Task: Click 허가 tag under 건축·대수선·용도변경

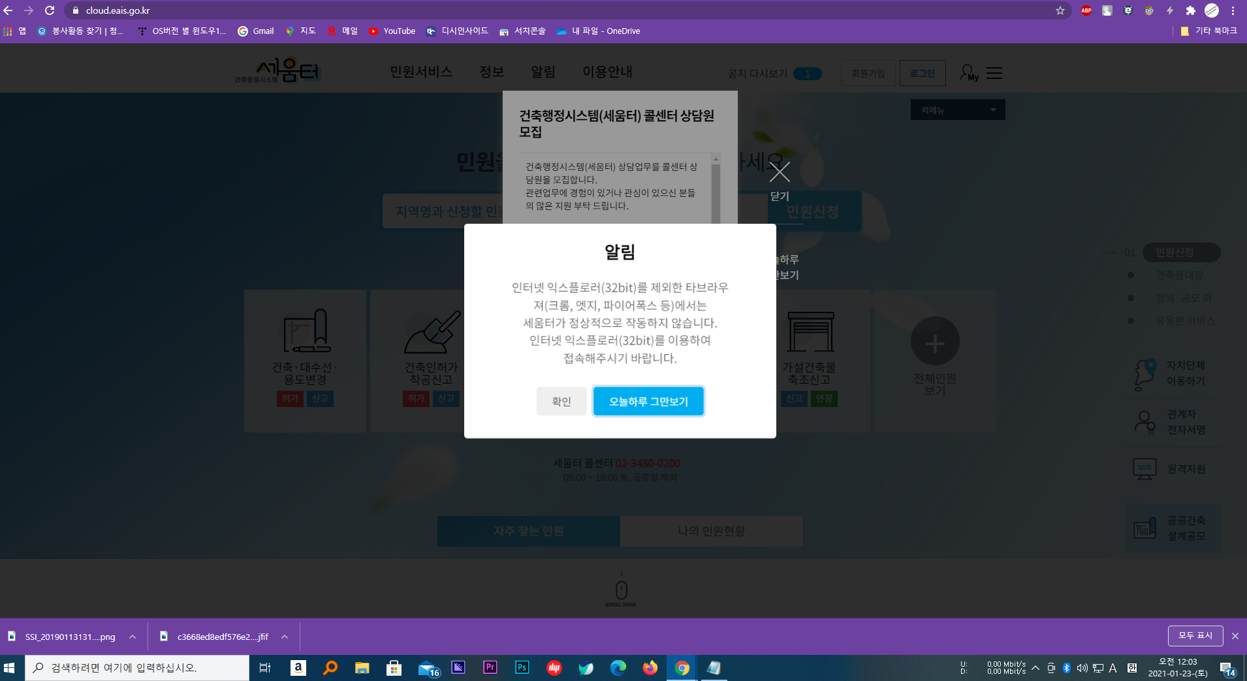Action: [x=290, y=399]
